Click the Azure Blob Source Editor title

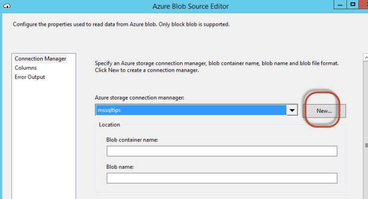pos(190,6)
